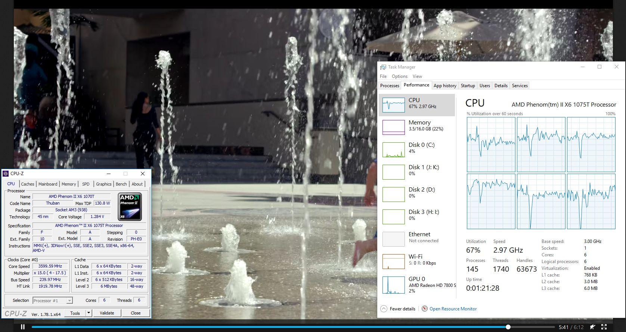Open the About tab in CPU-Z
626x332 pixels.
137,184
